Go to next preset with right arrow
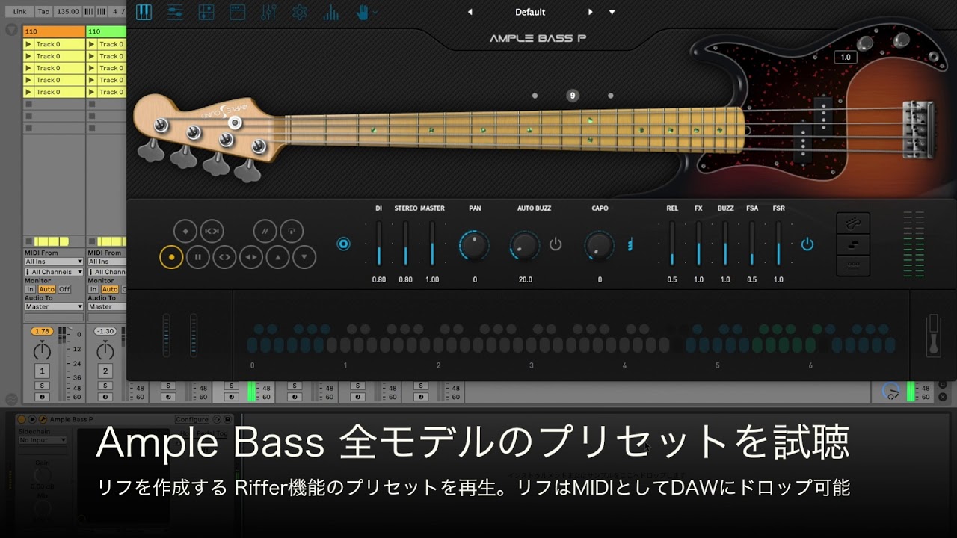The image size is (957, 538). point(591,12)
